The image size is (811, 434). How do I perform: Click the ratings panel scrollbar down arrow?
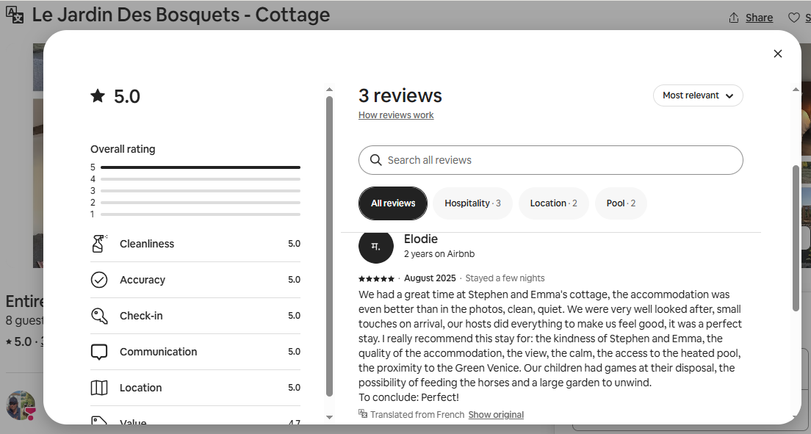pyautogui.click(x=329, y=417)
